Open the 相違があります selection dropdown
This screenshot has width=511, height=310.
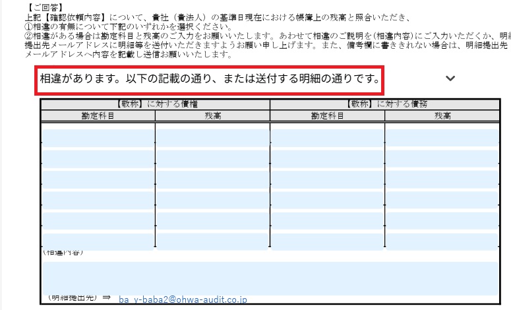coord(210,78)
